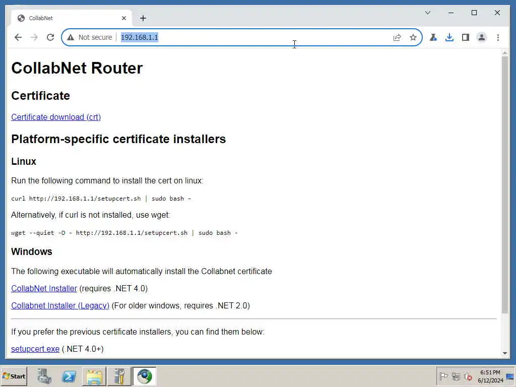Expand the tab search chevron

[428, 13]
